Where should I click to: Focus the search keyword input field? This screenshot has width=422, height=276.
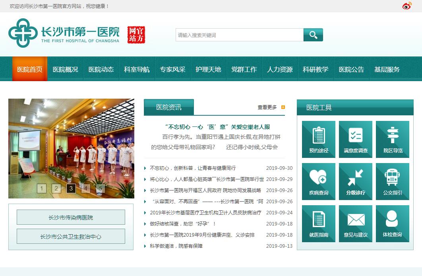point(239,35)
